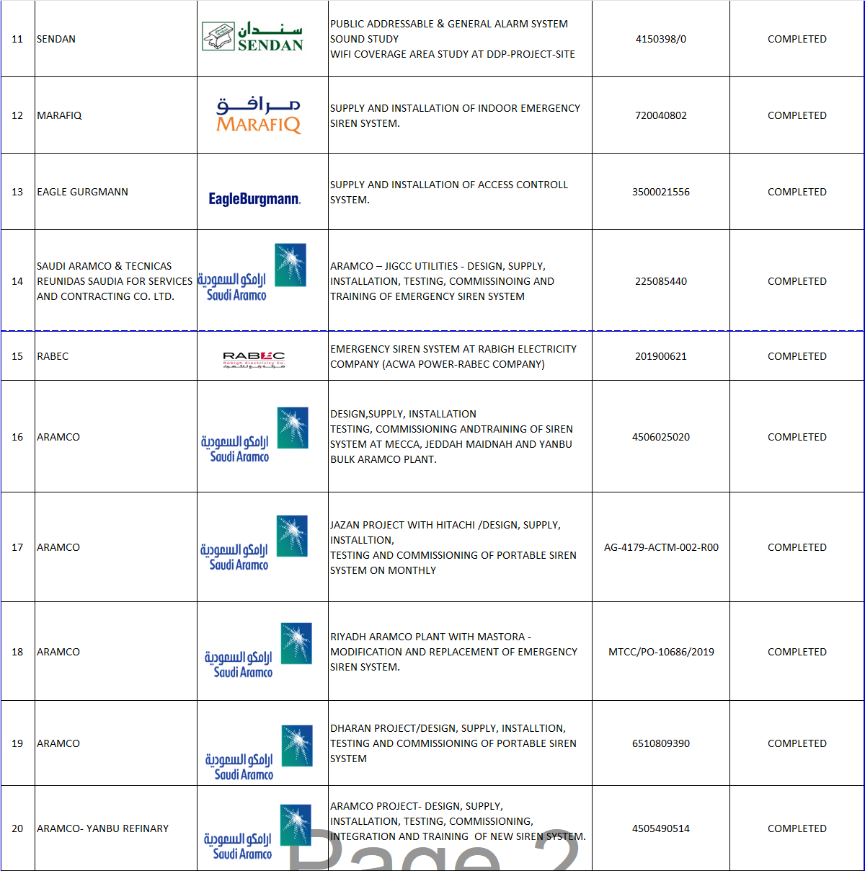
Task: Click COMPLETED status in row 19
Action: pyautogui.click(x=797, y=743)
